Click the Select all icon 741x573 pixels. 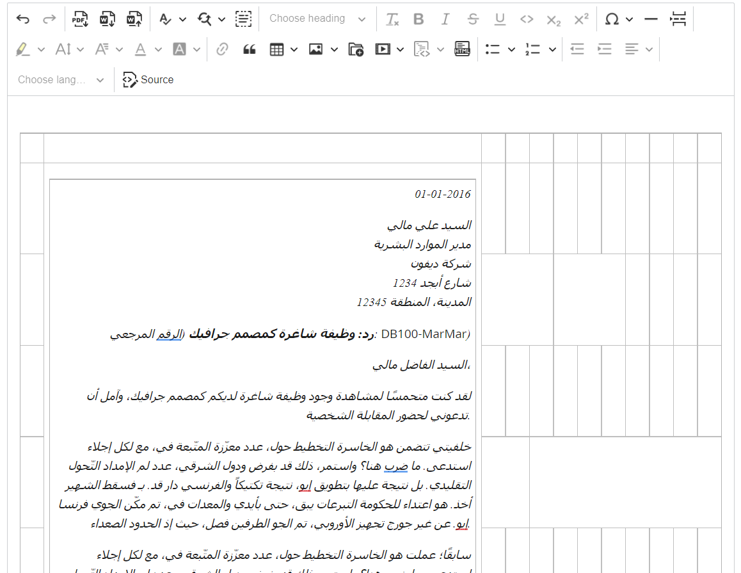click(x=243, y=19)
